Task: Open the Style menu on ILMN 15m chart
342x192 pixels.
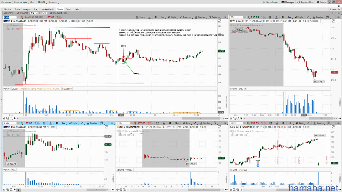Action: coord(186,123)
